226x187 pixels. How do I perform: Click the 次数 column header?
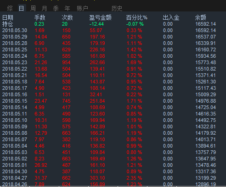[67, 17]
